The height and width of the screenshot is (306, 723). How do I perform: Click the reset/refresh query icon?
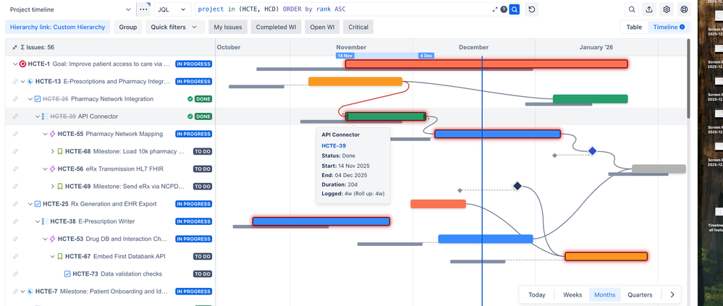pos(532,9)
